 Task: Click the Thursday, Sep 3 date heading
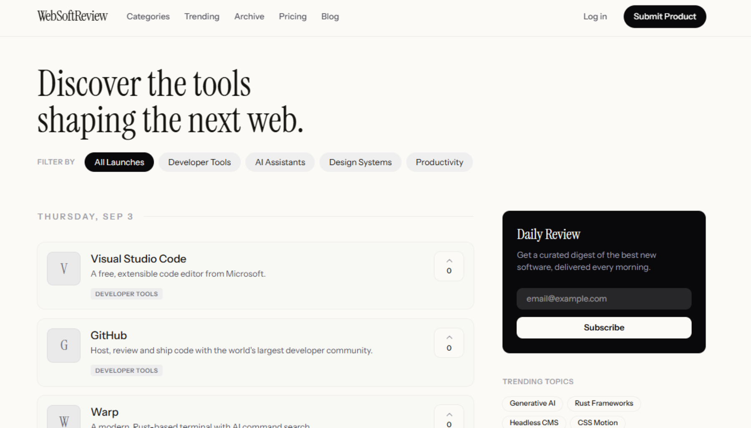tap(86, 217)
